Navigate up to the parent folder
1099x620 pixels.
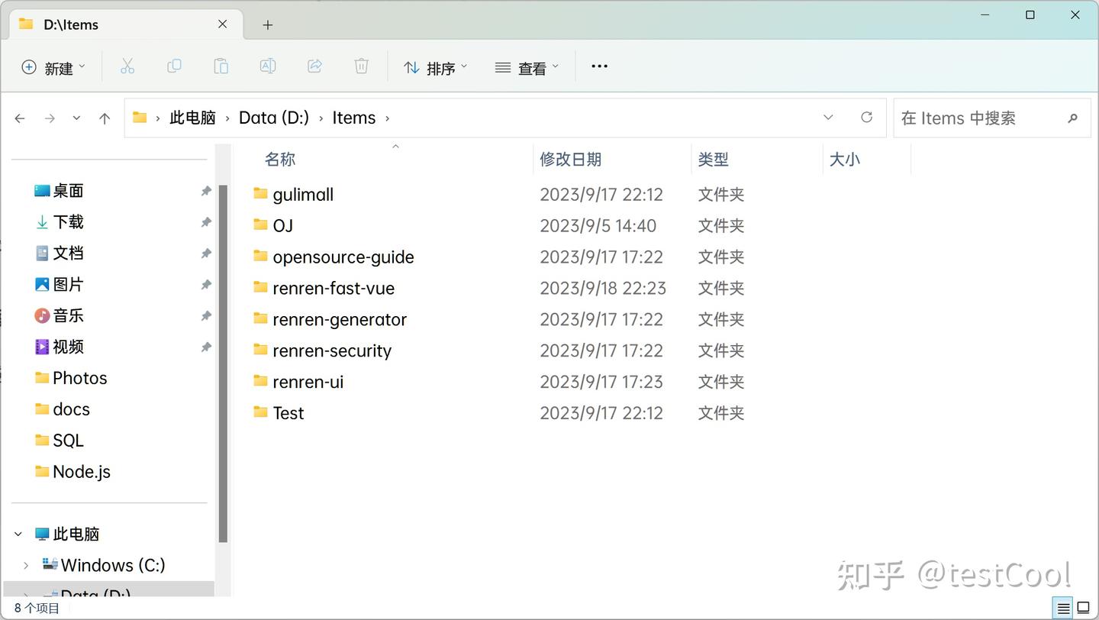click(105, 118)
